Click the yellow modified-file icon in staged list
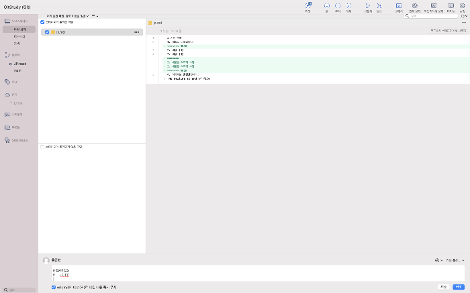This screenshot has height=293, width=470. (53, 32)
